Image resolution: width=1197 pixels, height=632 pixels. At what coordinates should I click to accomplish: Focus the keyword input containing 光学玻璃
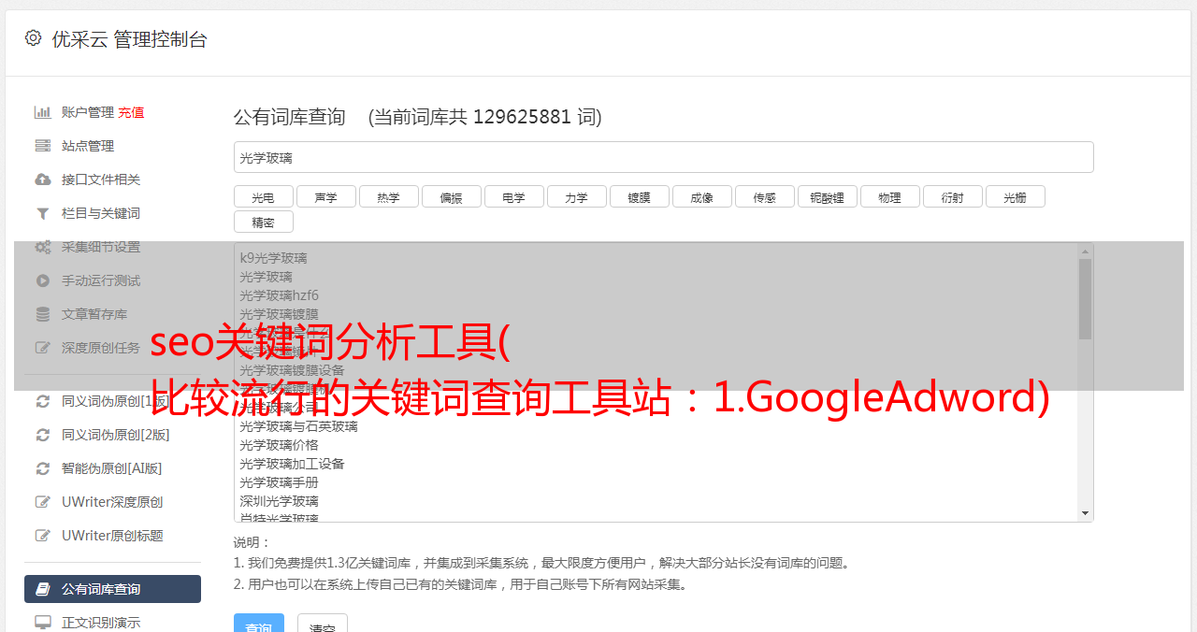[663, 157]
